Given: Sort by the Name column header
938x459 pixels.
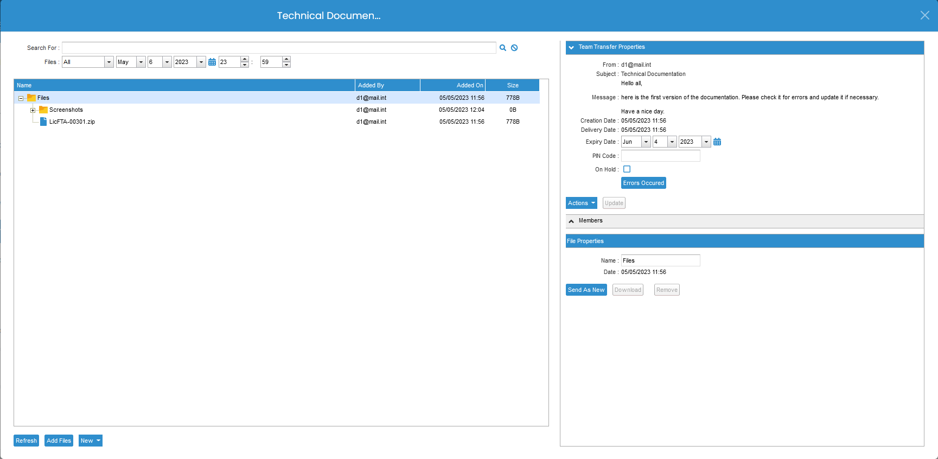Looking at the screenshot, I should [x=184, y=85].
